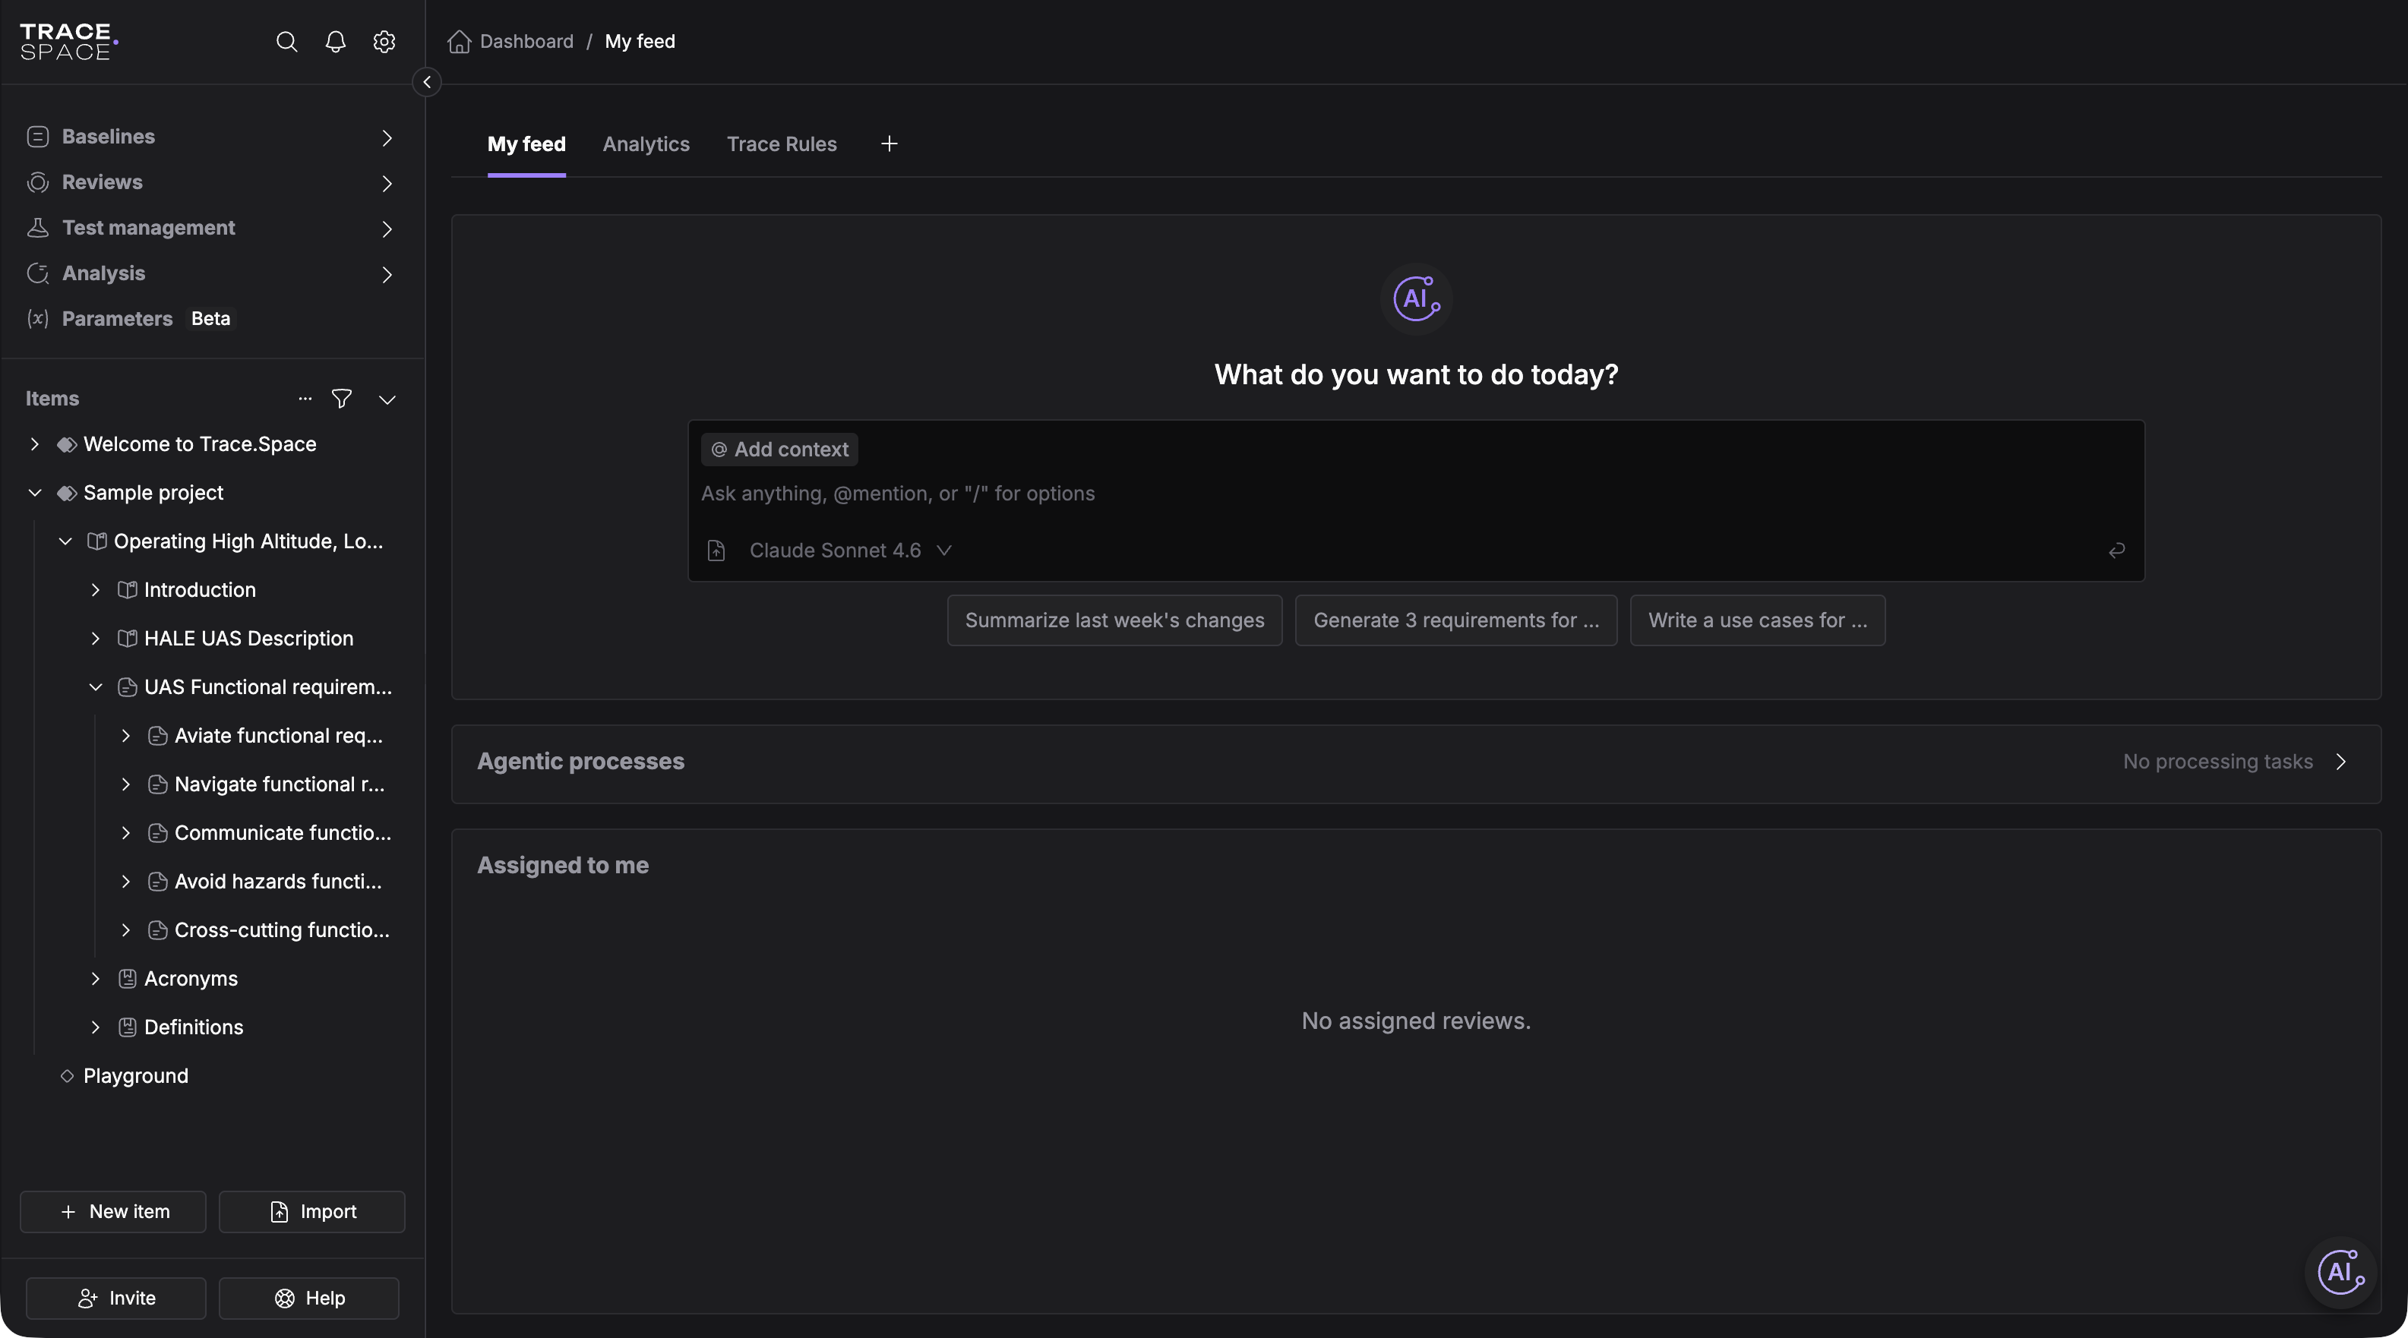
Task: Click the filter icon in Items panel
Action: (342, 399)
